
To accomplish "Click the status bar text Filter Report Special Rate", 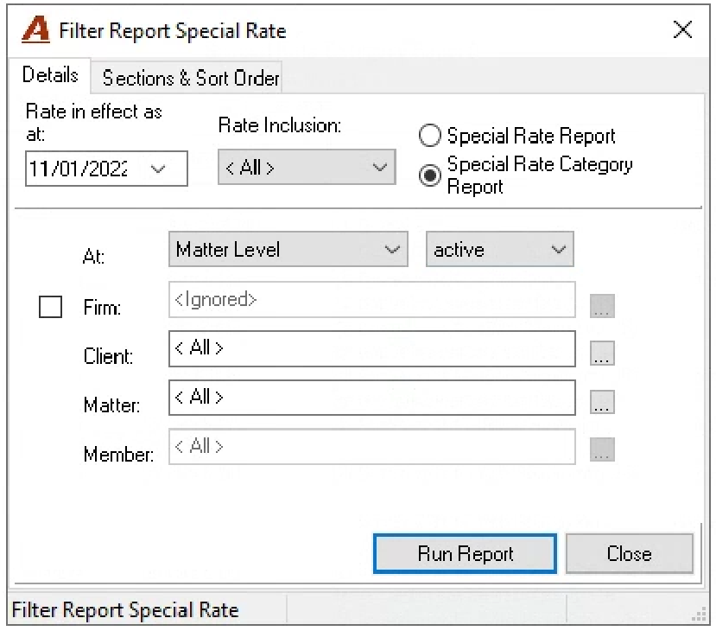I will pyautogui.click(x=125, y=610).
